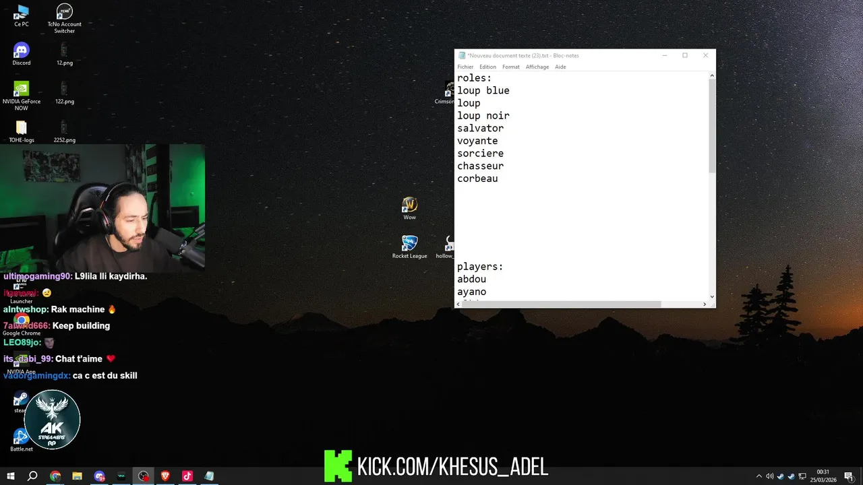
Task: Open the volume control in system tray
Action: pyautogui.click(x=769, y=476)
